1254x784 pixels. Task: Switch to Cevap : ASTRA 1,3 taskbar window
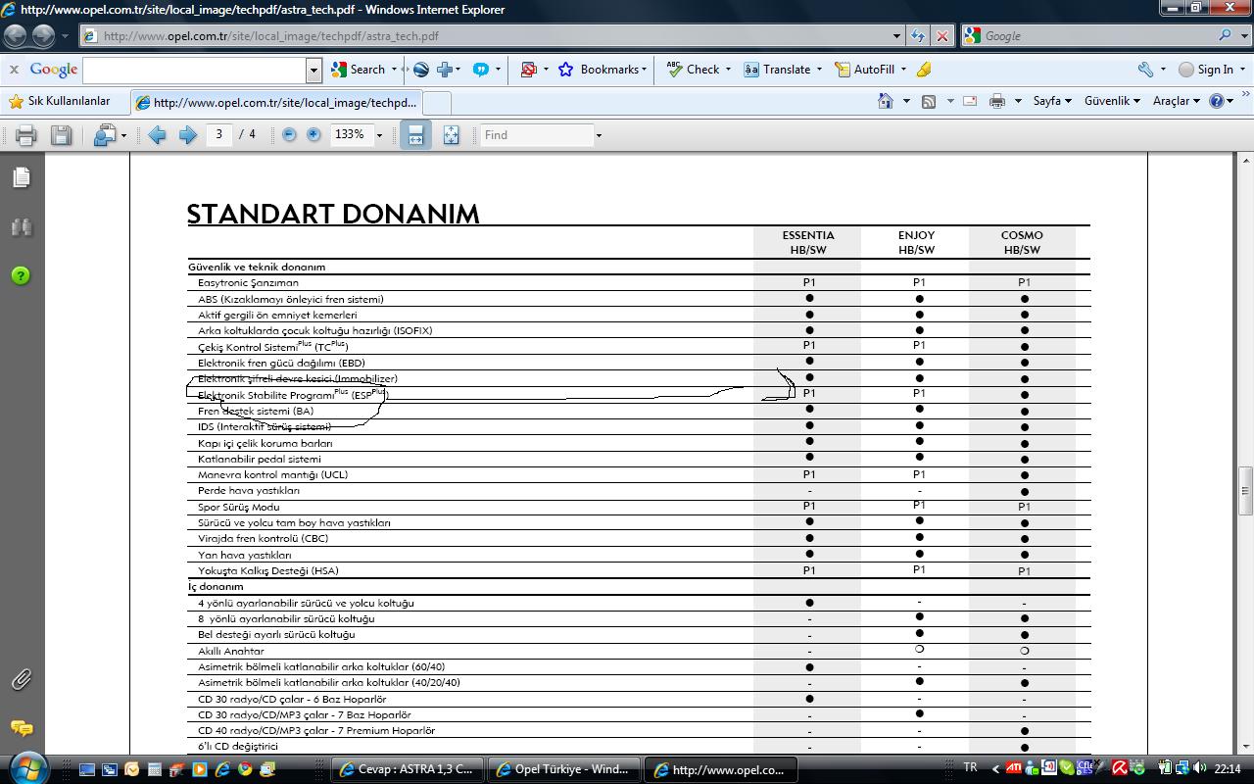405,769
